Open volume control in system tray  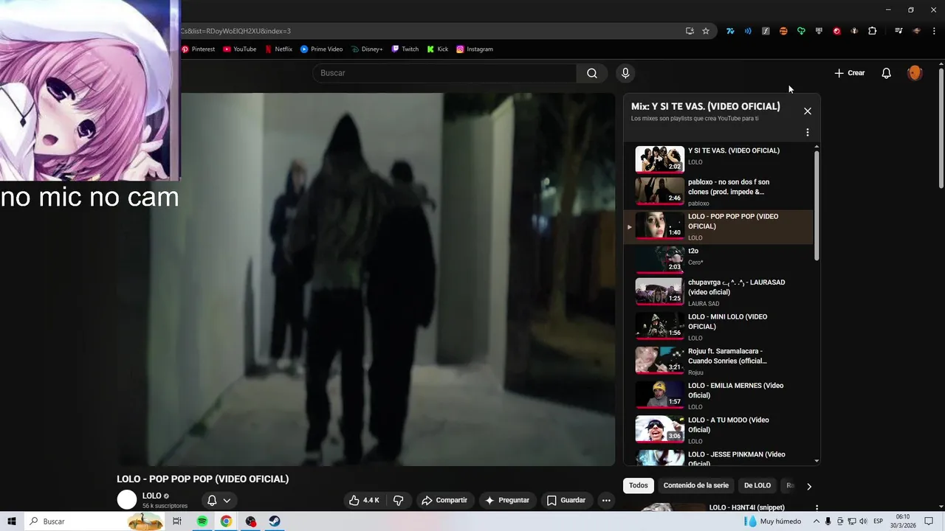[865, 521]
